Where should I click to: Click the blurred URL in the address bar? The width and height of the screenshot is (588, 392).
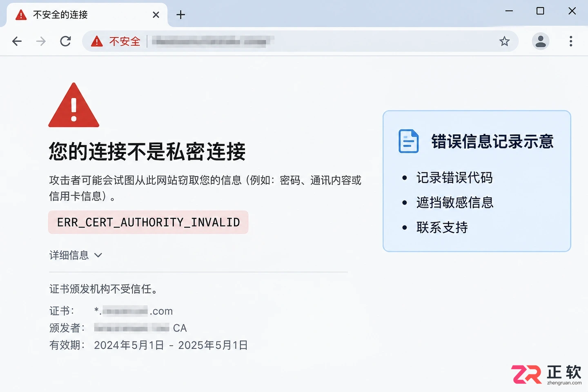coord(212,41)
